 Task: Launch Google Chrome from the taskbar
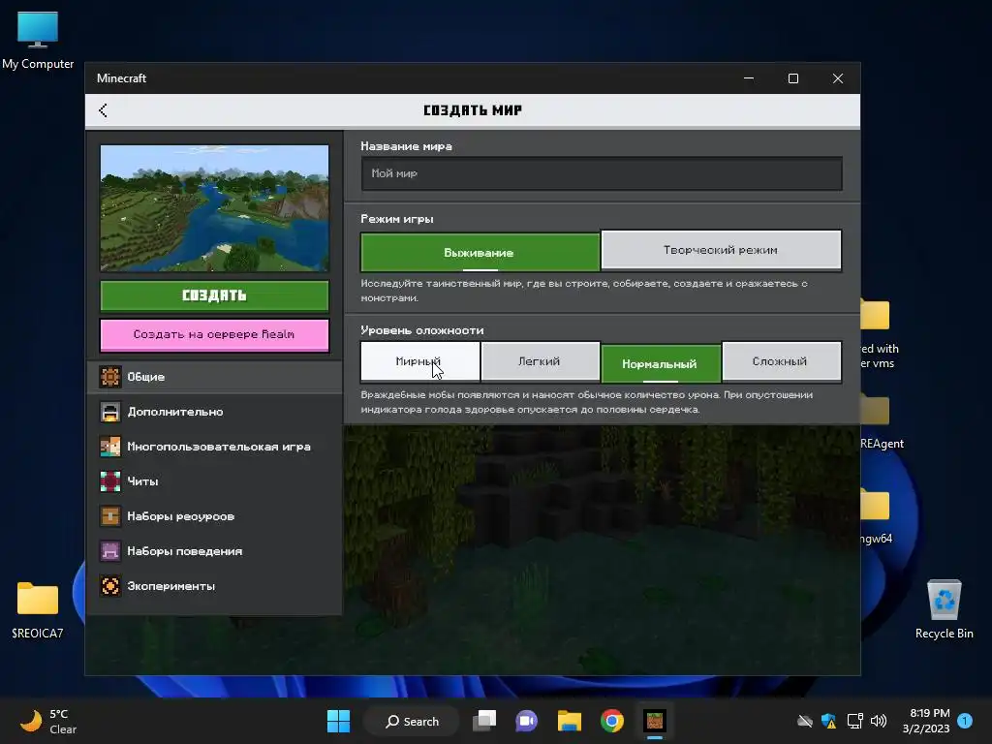click(612, 721)
